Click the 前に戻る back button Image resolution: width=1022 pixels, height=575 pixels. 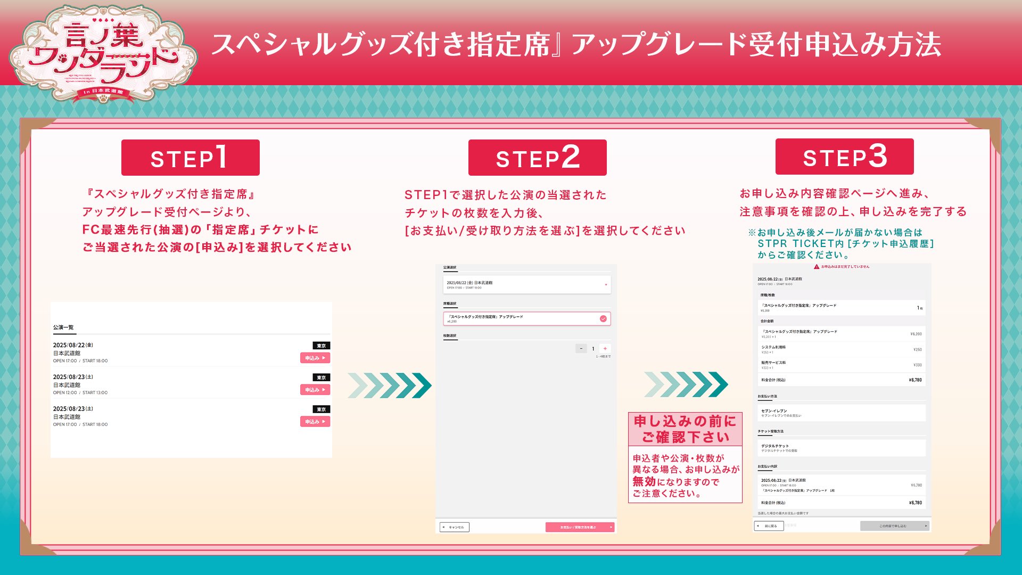769,526
